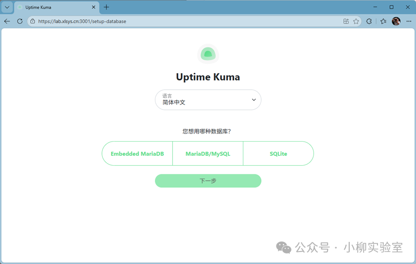
Task: Go back to previous page
Action: 7,21
